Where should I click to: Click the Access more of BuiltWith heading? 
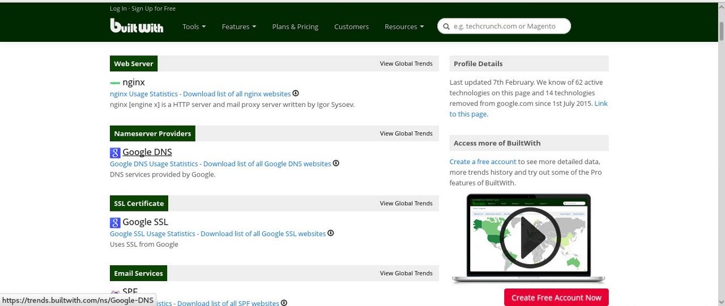coord(497,143)
